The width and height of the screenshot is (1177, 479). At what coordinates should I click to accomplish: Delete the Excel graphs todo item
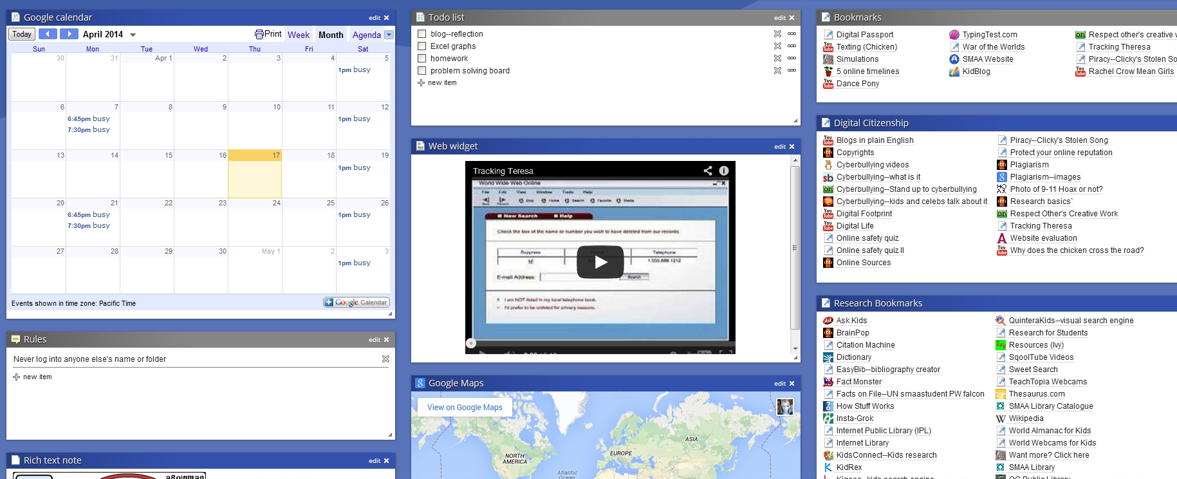[x=777, y=46]
